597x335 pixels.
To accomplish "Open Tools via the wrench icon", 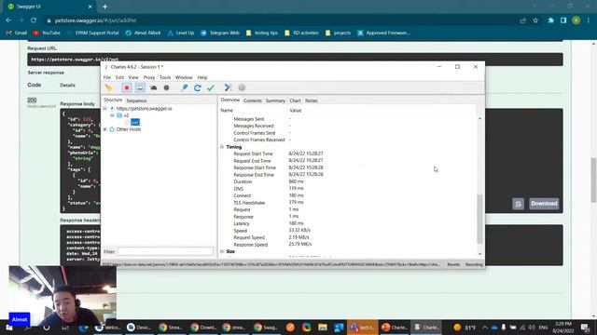I will click(228, 88).
